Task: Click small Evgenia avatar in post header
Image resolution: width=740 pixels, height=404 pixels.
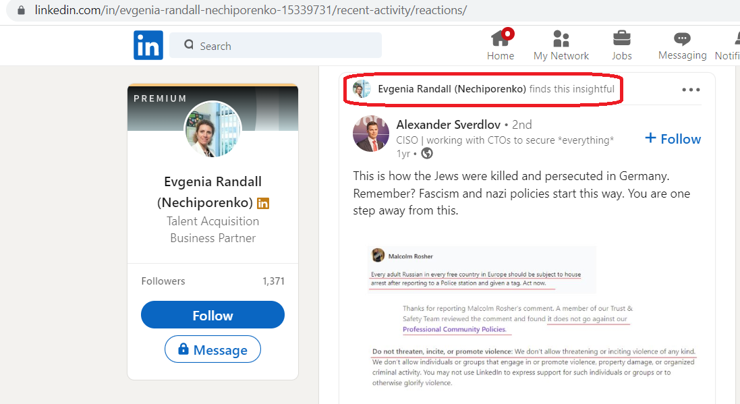Action: pos(362,89)
